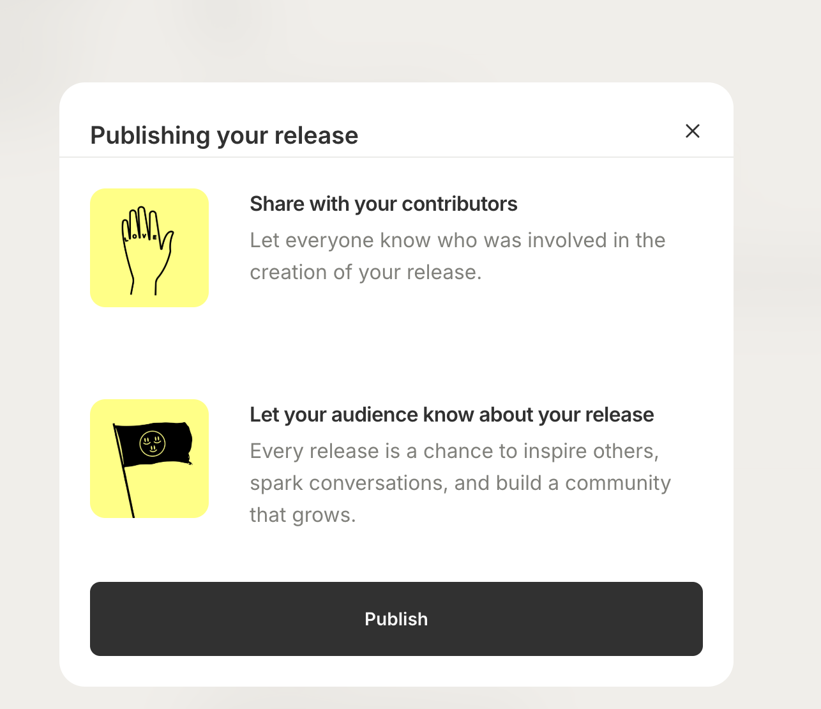Click the "Every release is a chance to inspire" line
Viewport: 821px width, 709px height.
454,451
